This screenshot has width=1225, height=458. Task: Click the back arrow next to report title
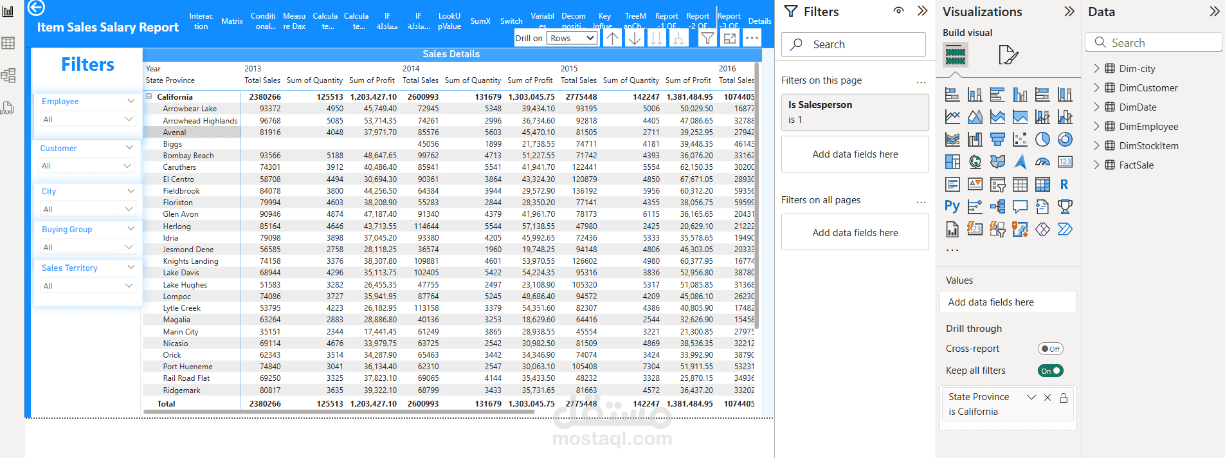point(37,8)
